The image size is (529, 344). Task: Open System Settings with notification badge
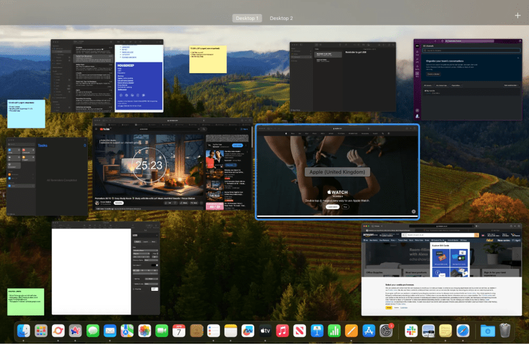pos(386,331)
